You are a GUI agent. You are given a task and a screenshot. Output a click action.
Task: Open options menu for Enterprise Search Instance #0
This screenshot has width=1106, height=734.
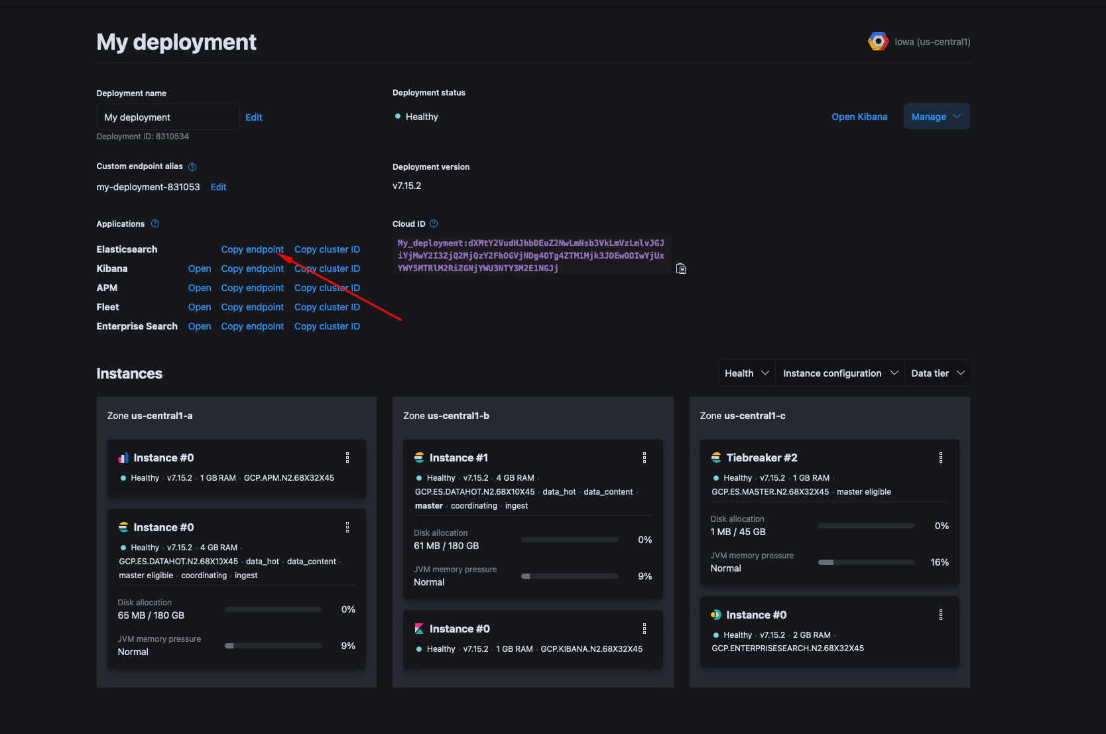pyautogui.click(x=941, y=615)
